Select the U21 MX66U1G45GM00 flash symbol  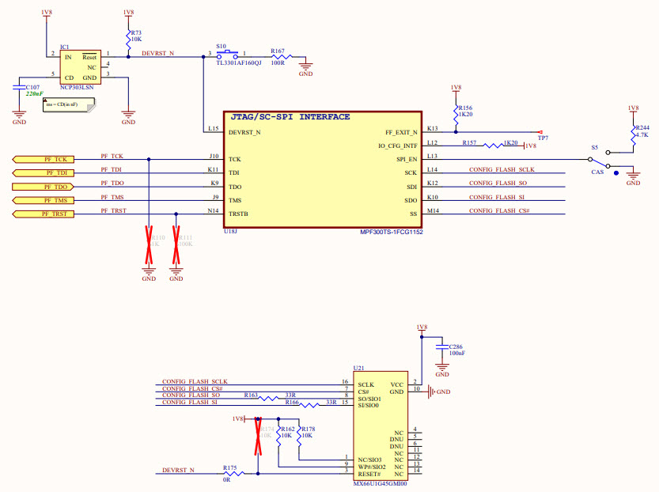(380, 419)
